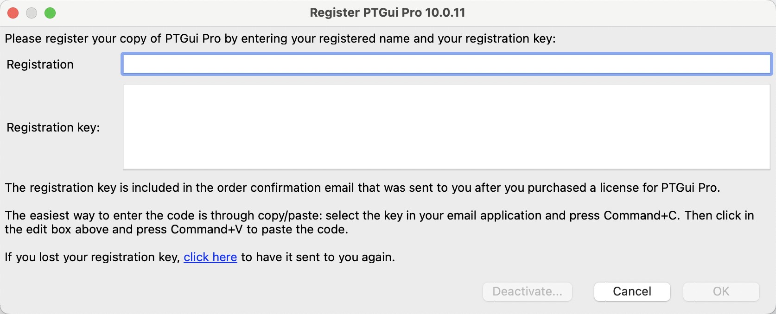Click the greyed-out OK button

click(x=721, y=291)
